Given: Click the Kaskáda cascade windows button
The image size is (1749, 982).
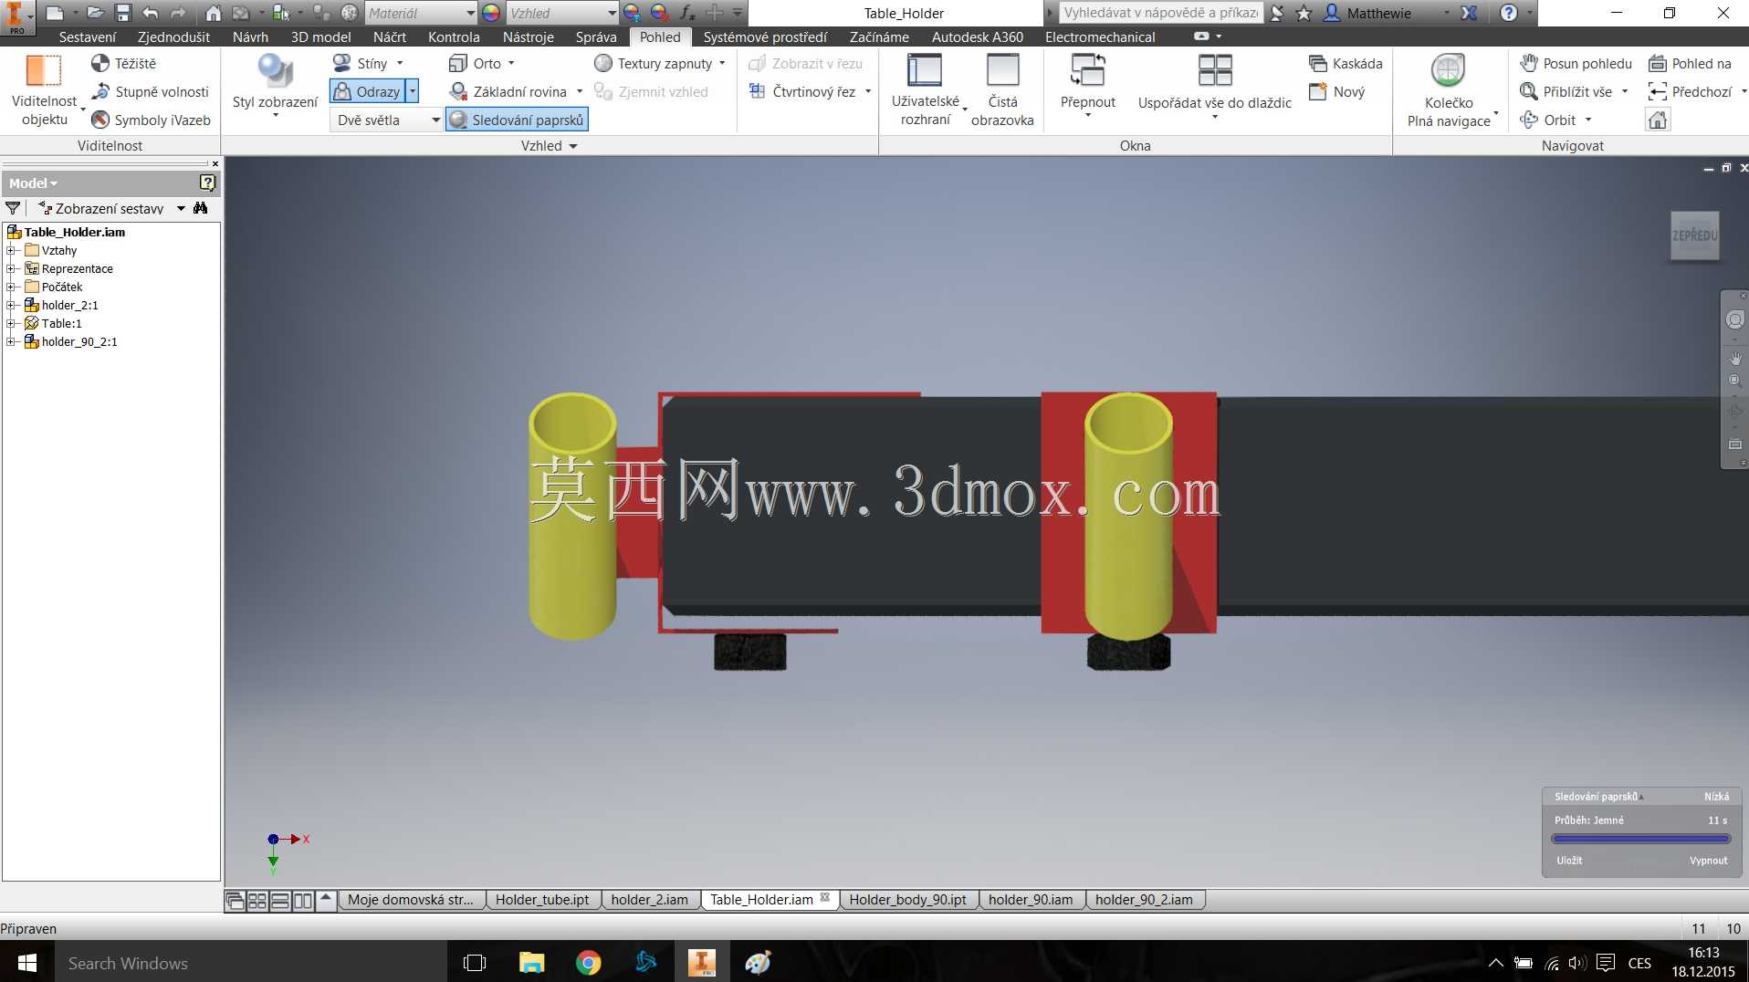Looking at the screenshot, I should (1346, 63).
